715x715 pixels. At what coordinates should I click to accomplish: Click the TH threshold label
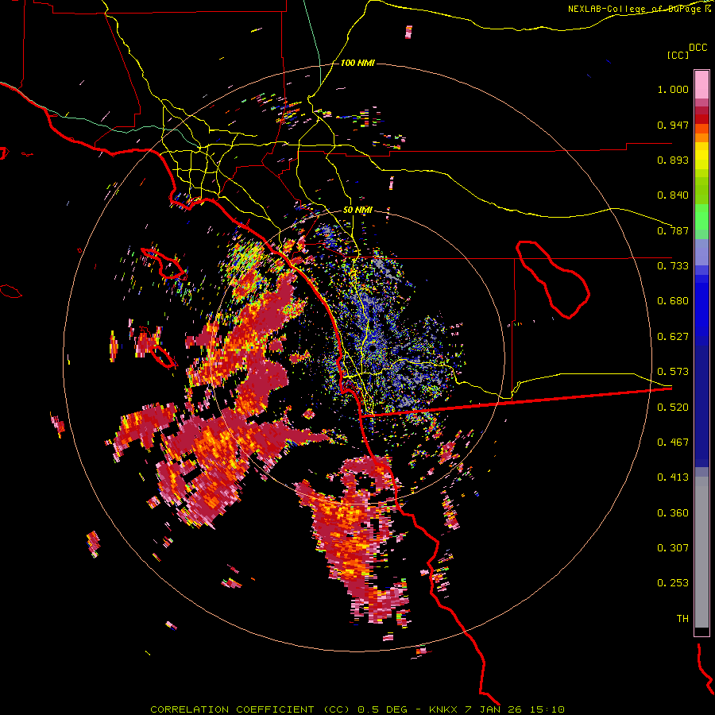click(x=682, y=619)
